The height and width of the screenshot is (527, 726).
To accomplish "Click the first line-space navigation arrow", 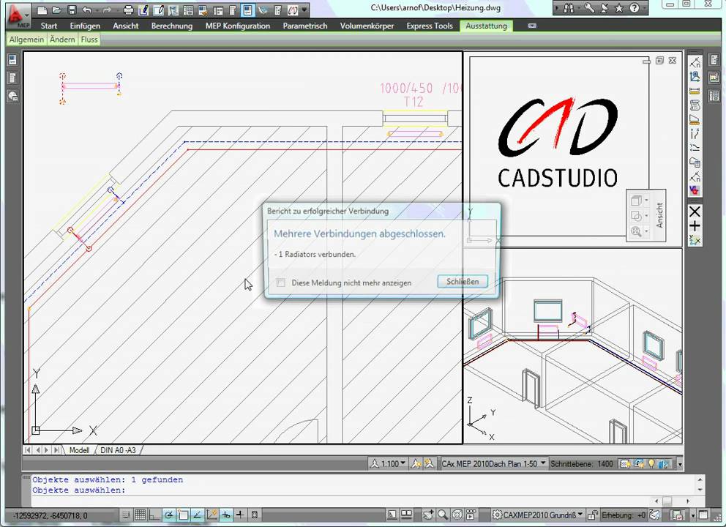I will (27, 450).
